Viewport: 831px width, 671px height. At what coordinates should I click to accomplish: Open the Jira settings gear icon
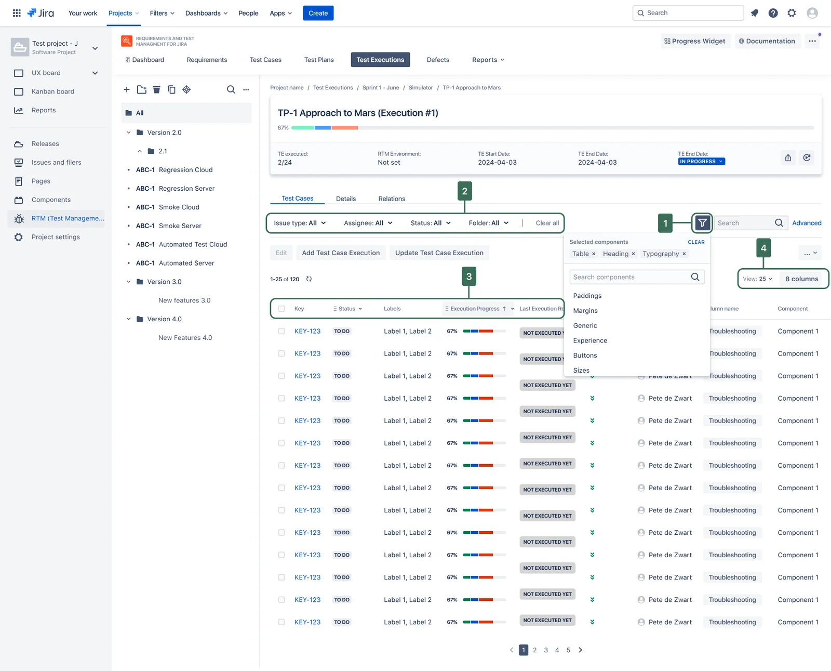pos(792,13)
